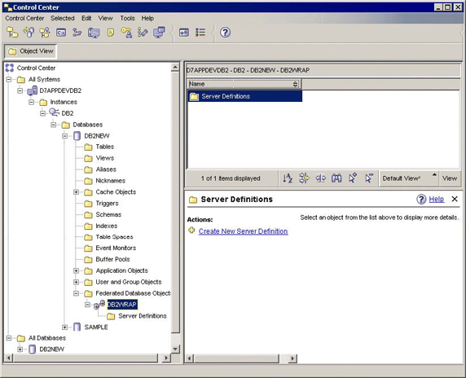Viewport: 466px width, 378px height.
Task: Open the Default View dropdown
Action: (x=409, y=178)
